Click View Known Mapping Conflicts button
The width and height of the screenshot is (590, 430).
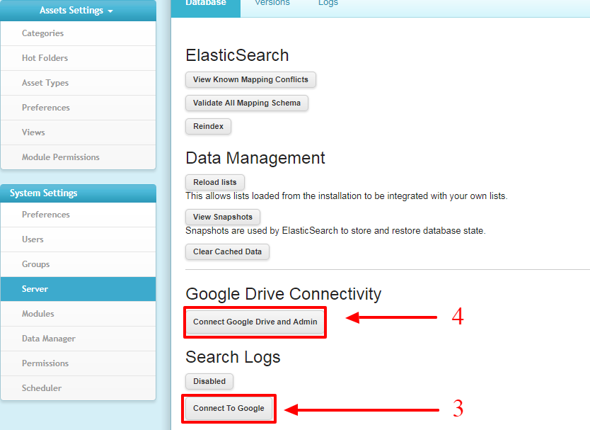pyautogui.click(x=250, y=79)
